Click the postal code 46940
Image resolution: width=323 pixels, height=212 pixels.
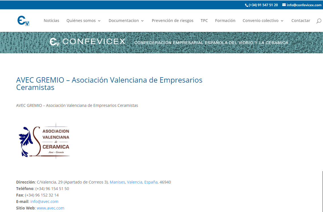point(165,182)
